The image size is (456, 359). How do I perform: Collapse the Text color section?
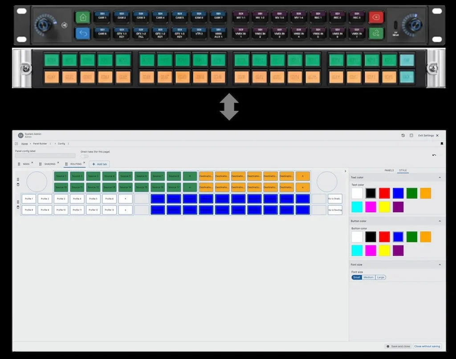(440, 177)
